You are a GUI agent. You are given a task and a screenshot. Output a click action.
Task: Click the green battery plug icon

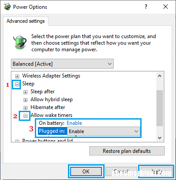coord(20,42)
